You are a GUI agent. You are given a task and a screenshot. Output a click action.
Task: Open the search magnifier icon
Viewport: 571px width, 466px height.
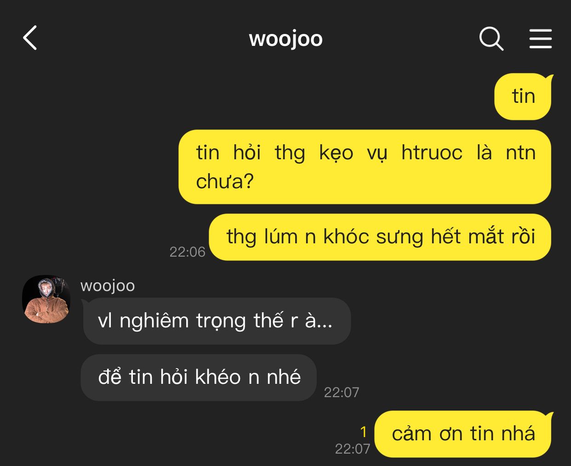(491, 38)
